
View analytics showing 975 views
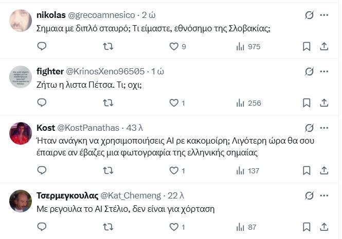(248, 47)
